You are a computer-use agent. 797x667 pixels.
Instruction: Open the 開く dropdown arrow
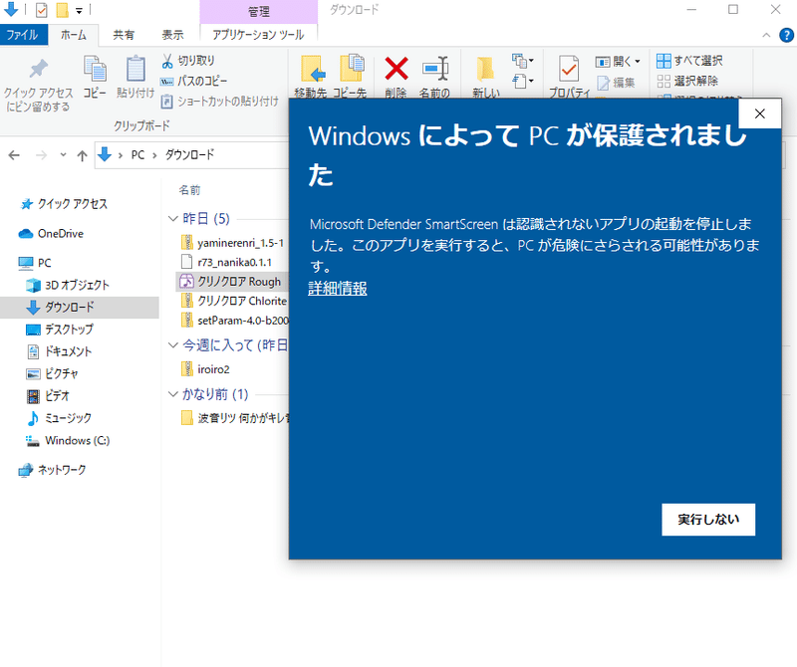(x=638, y=62)
